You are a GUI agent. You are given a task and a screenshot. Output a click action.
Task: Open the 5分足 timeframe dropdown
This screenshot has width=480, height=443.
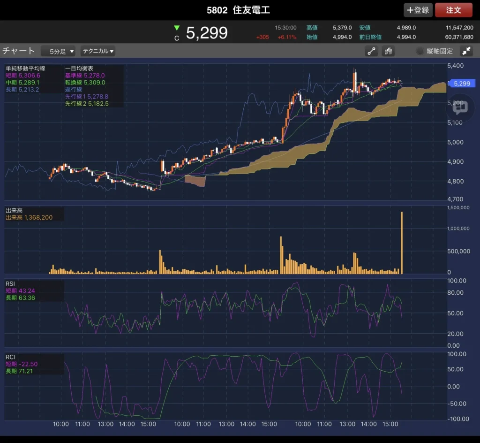pyautogui.click(x=59, y=51)
